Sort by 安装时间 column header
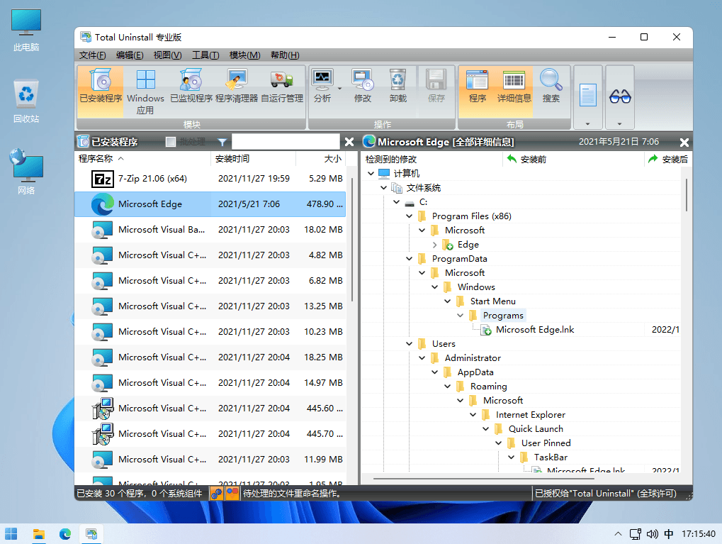Screen dimensions: 722x544 coord(253,159)
